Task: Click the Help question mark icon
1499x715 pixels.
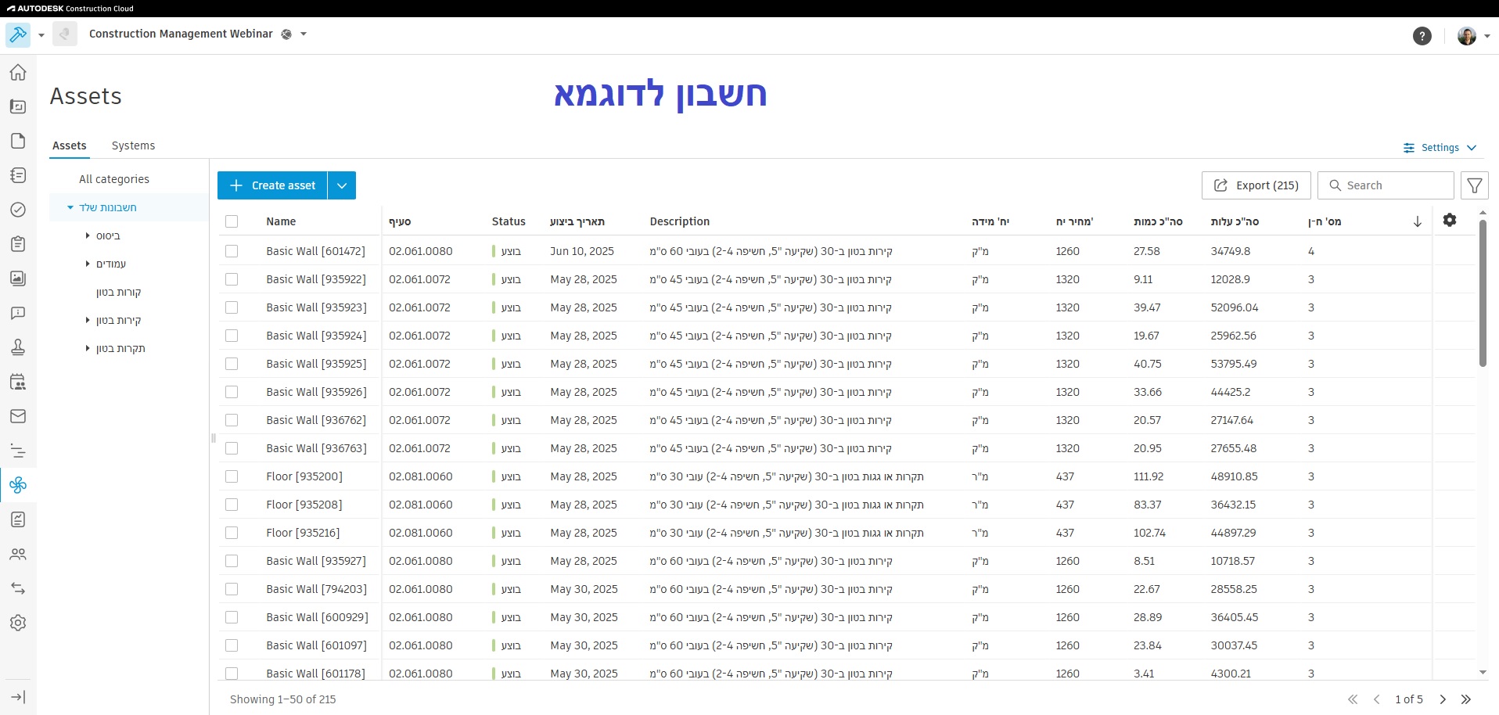Action: click(1422, 36)
